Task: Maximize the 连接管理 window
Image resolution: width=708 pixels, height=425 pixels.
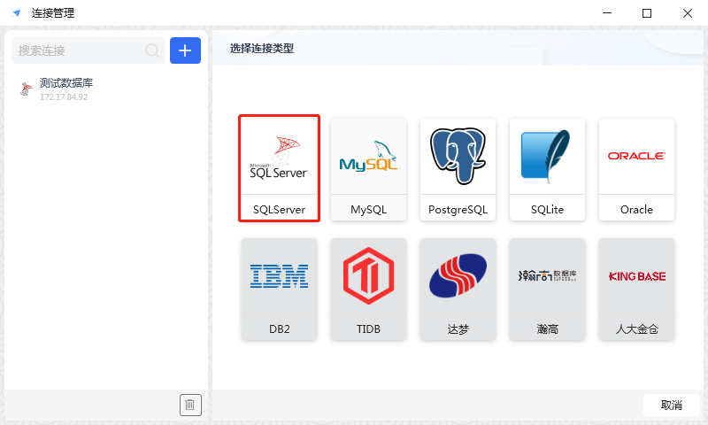Action: click(x=647, y=13)
